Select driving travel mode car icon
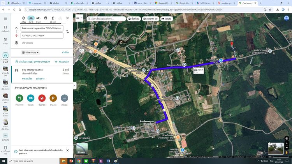292x164 pixels. (x=31, y=18)
